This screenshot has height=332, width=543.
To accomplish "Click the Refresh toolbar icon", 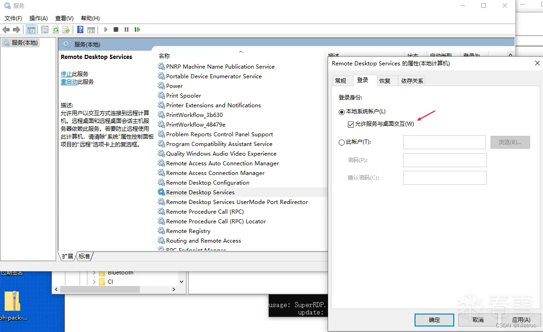I will (56, 30).
